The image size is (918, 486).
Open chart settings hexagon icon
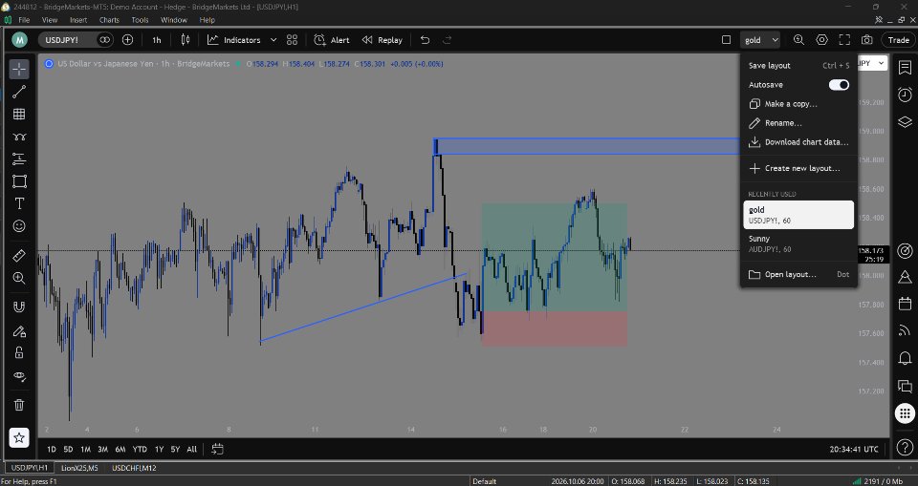point(822,40)
